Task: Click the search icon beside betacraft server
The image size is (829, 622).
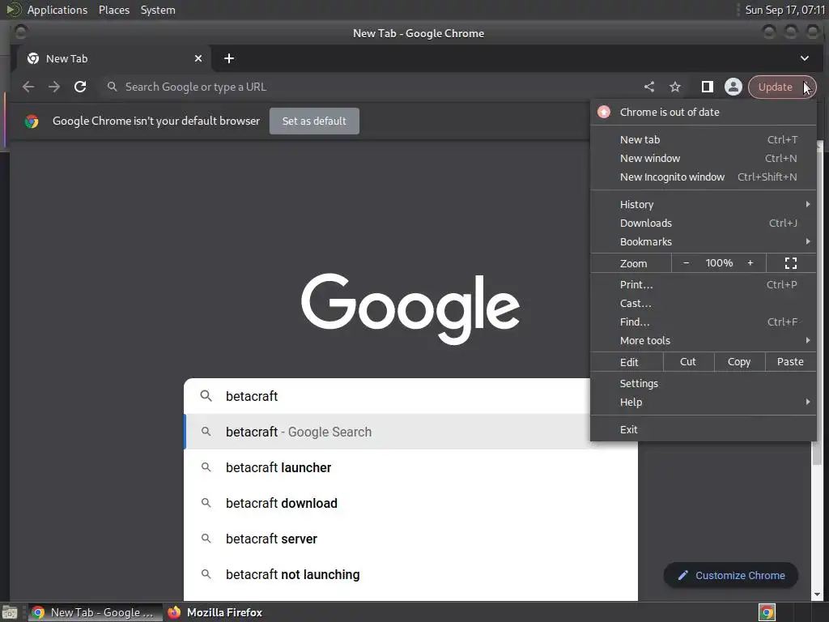Action: click(206, 538)
